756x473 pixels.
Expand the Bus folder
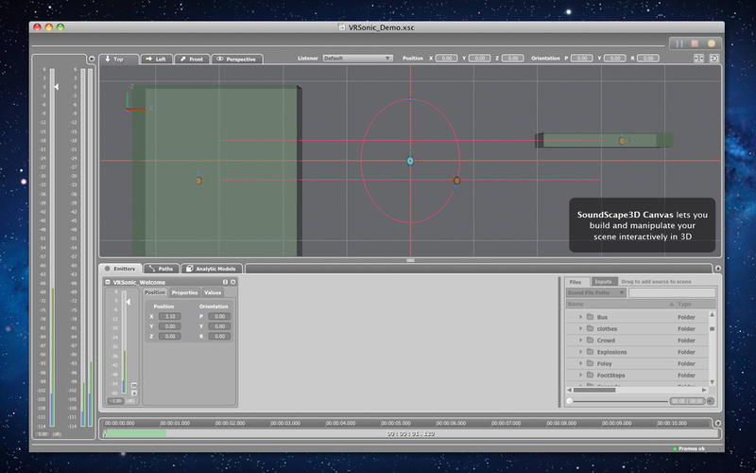[x=580, y=316]
